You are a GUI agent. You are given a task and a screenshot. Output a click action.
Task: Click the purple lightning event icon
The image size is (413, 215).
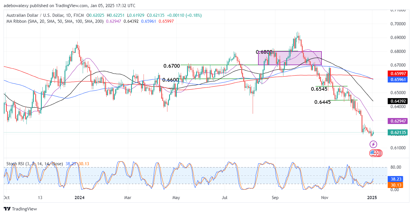[373, 144]
